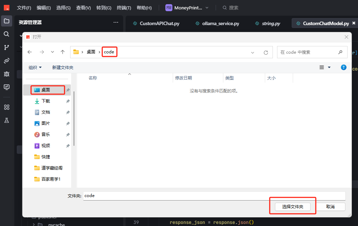Refresh the code folder listing
This screenshot has height=226, width=358.
[x=266, y=53]
